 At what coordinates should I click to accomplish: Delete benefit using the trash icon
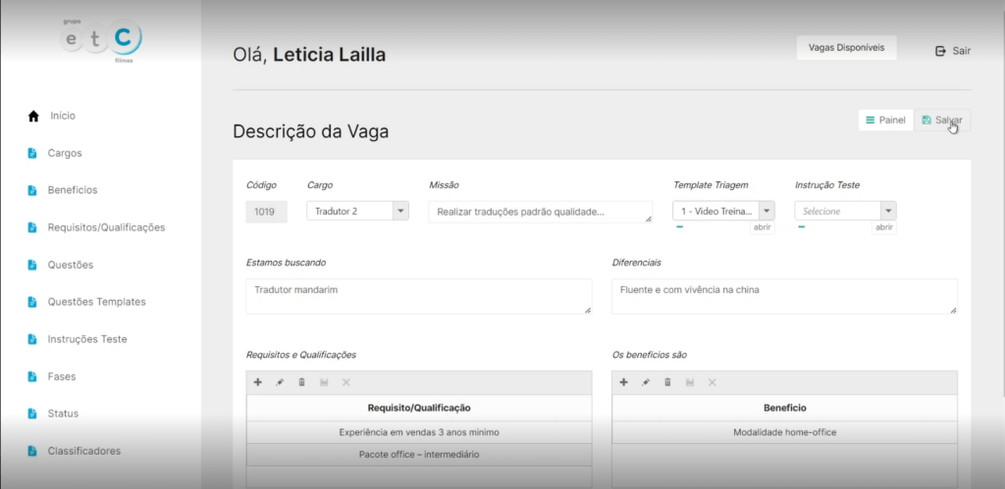click(667, 382)
